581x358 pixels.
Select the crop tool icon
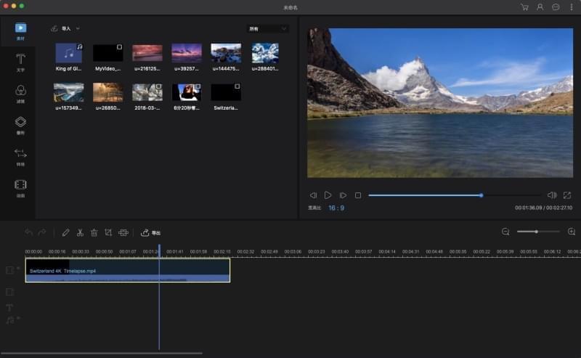pyautogui.click(x=108, y=232)
